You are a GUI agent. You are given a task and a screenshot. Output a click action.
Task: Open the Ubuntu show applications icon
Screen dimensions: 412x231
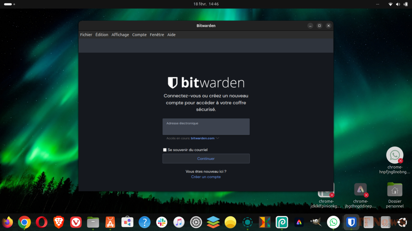tap(403, 223)
